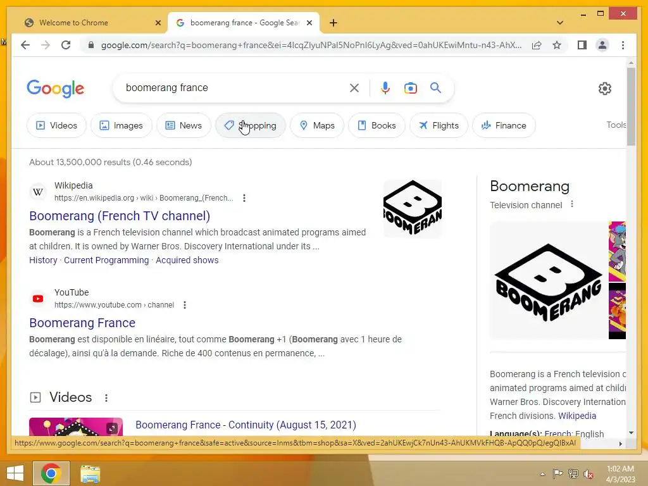Open the search Tools options
Image resolution: width=648 pixels, height=486 pixels.
[x=616, y=125]
